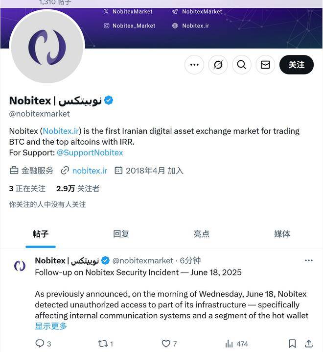Viewport: 323px width, 352px height.
Task: Switch to the 回复 tab
Action: coord(121,234)
